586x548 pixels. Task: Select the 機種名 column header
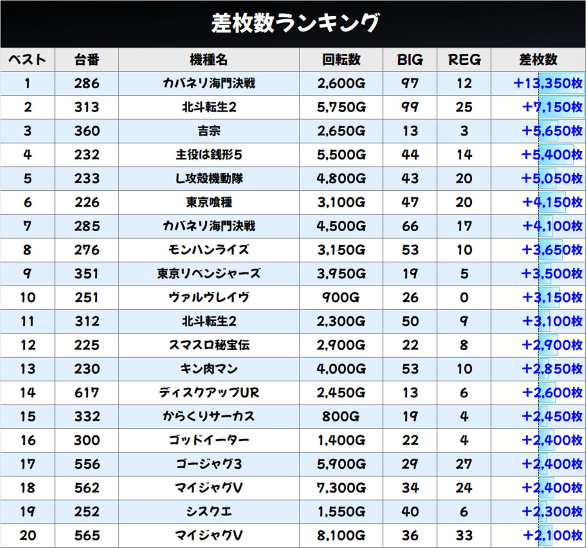point(209,59)
